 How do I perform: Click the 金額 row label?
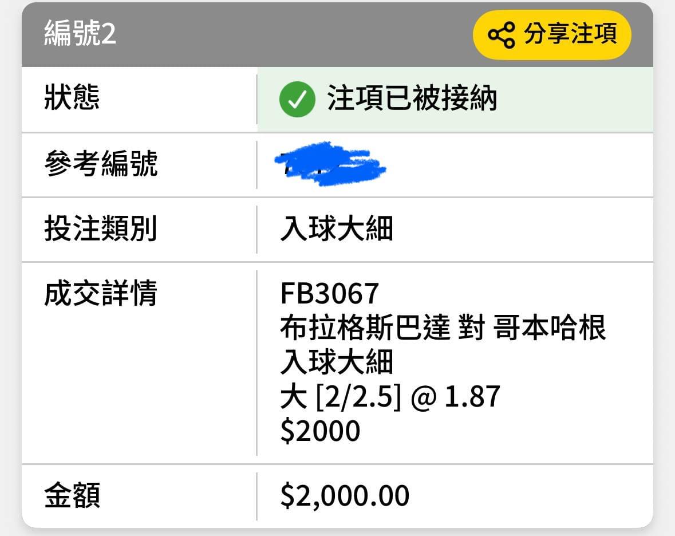pyautogui.click(x=72, y=495)
